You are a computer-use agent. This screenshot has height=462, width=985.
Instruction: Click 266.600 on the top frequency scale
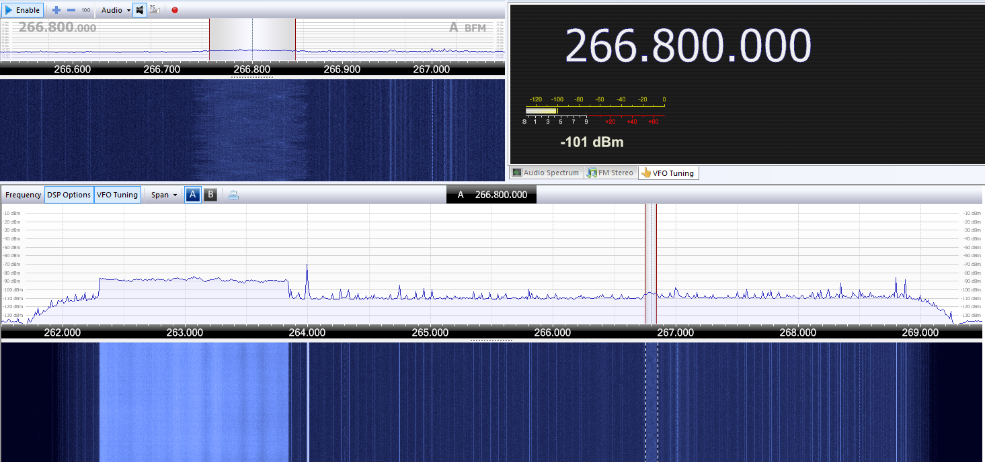click(x=73, y=69)
